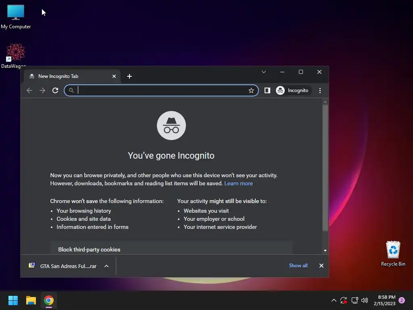Open the clock and date flyout
Screen dimensions: 413x310
[x=384, y=300]
